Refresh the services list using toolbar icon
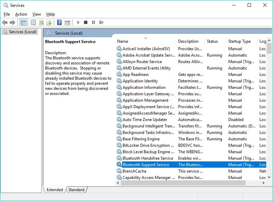The height and width of the screenshot is (201, 273). pyautogui.click(x=41, y=22)
